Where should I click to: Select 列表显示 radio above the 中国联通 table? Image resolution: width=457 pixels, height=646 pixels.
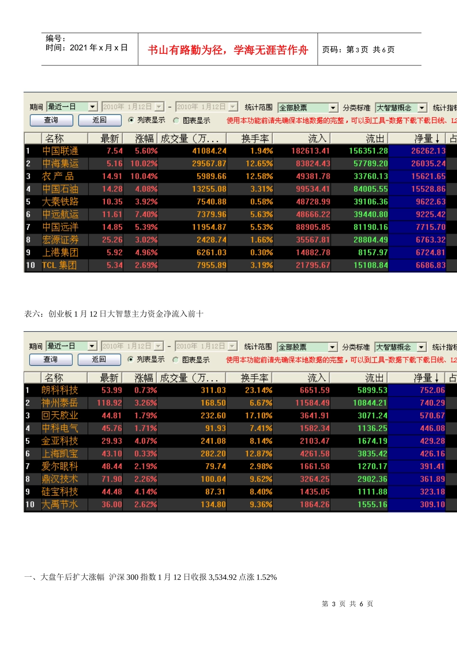coord(131,120)
